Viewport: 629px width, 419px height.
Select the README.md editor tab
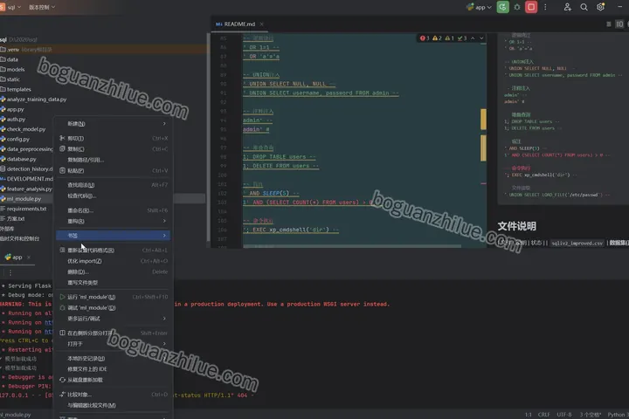pyautogui.click(x=239, y=24)
